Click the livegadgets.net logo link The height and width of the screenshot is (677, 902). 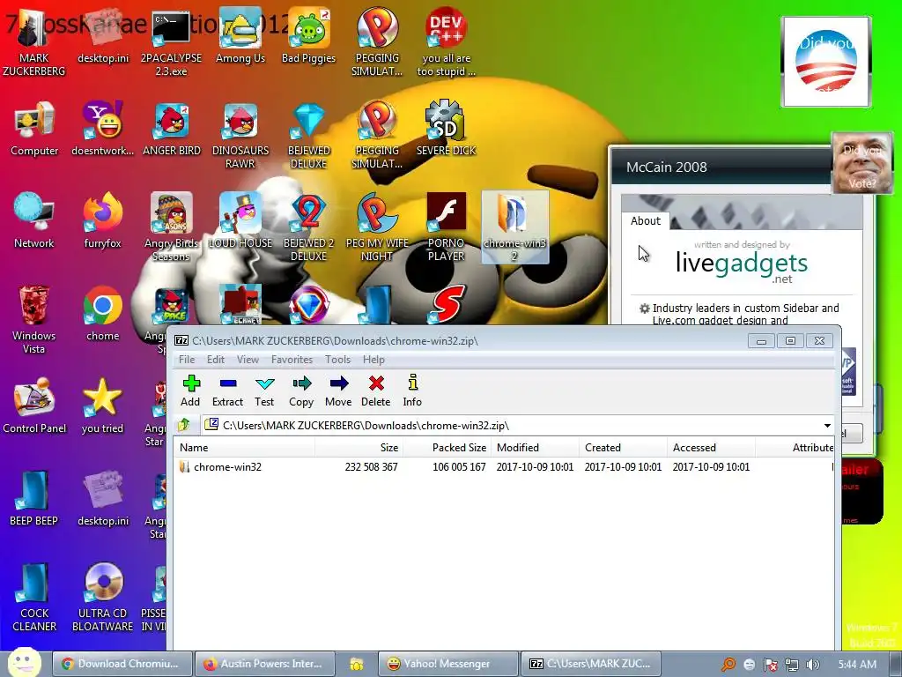pyautogui.click(x=742, y=264)
